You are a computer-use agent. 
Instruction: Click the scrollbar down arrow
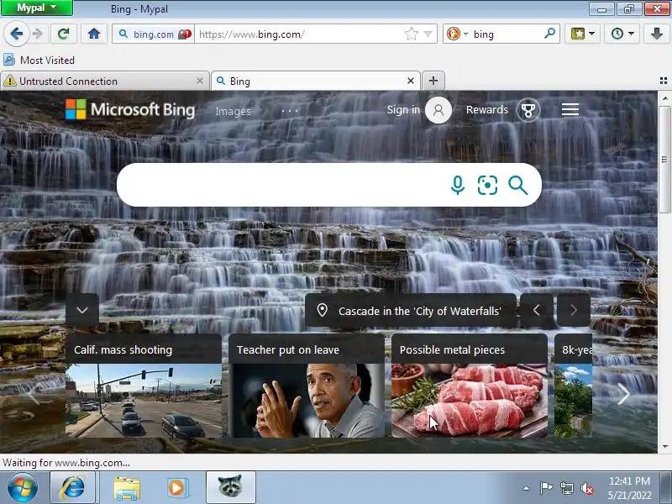point(664,447)
